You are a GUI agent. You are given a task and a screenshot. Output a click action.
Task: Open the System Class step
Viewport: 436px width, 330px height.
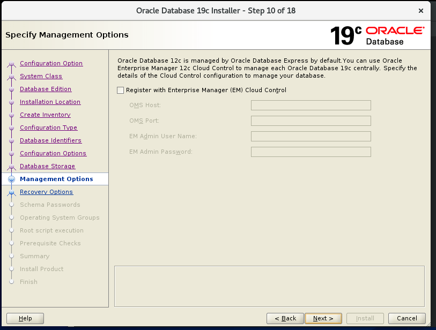click(x=41, y=76)
